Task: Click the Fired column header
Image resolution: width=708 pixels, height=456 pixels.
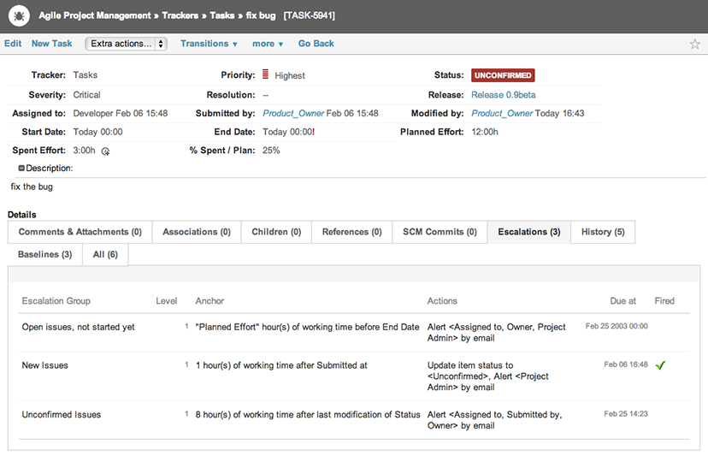Action: [x=664, y=301]
